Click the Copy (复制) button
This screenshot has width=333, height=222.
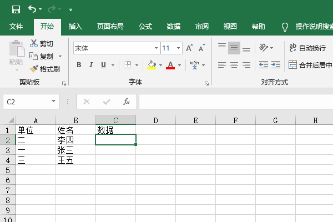click(x=42, y=56)
